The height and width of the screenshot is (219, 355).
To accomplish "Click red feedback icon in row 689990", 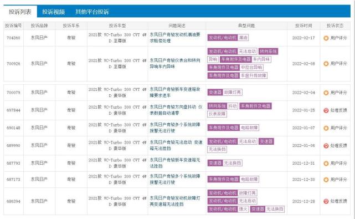I will point(326,146).
